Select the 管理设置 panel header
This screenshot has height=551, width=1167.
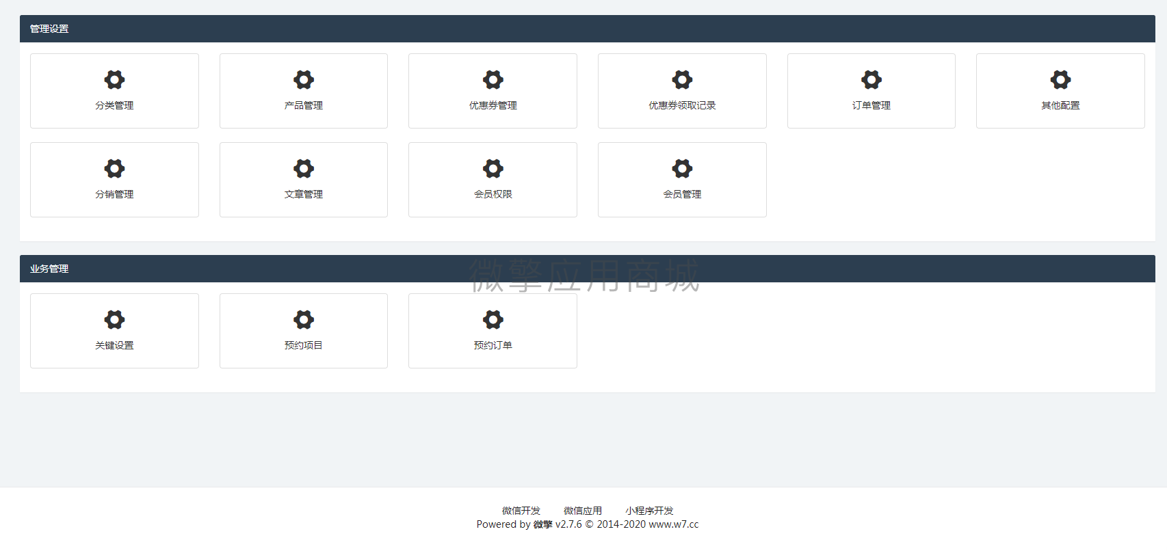tap(49, 29)
